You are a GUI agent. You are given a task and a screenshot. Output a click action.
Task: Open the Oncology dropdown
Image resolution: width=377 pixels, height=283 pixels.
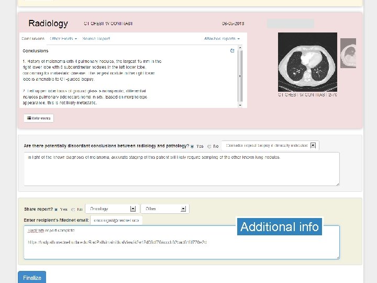coord(112,209)
